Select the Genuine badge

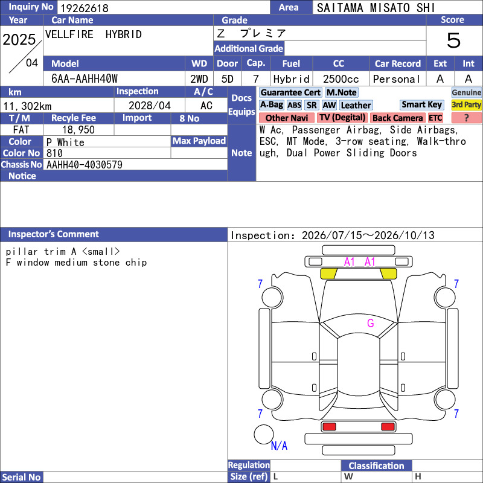[466, 92]
